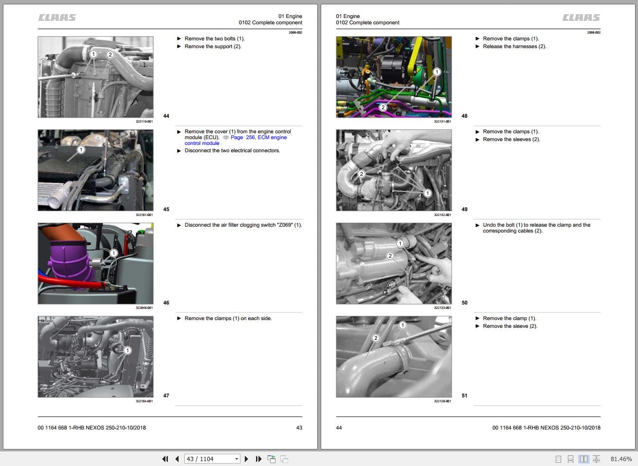The image size is (638, 466).
Task: Go to the previous page
Action: [177, 459]
